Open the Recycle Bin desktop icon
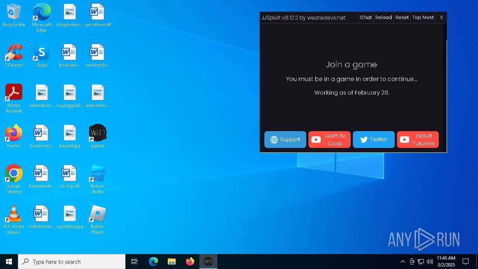The image size is (478, 269). coord(14,16)
